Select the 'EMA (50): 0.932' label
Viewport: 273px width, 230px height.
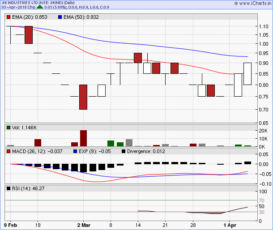tap(81, 17)
